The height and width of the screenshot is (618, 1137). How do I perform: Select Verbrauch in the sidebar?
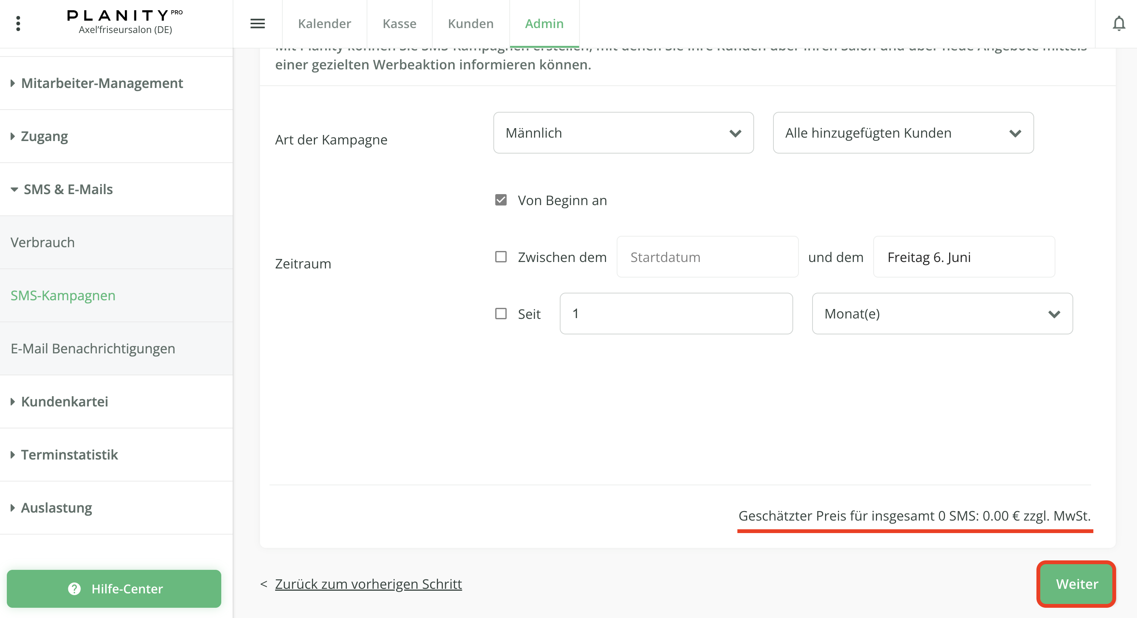coord(43,242)
